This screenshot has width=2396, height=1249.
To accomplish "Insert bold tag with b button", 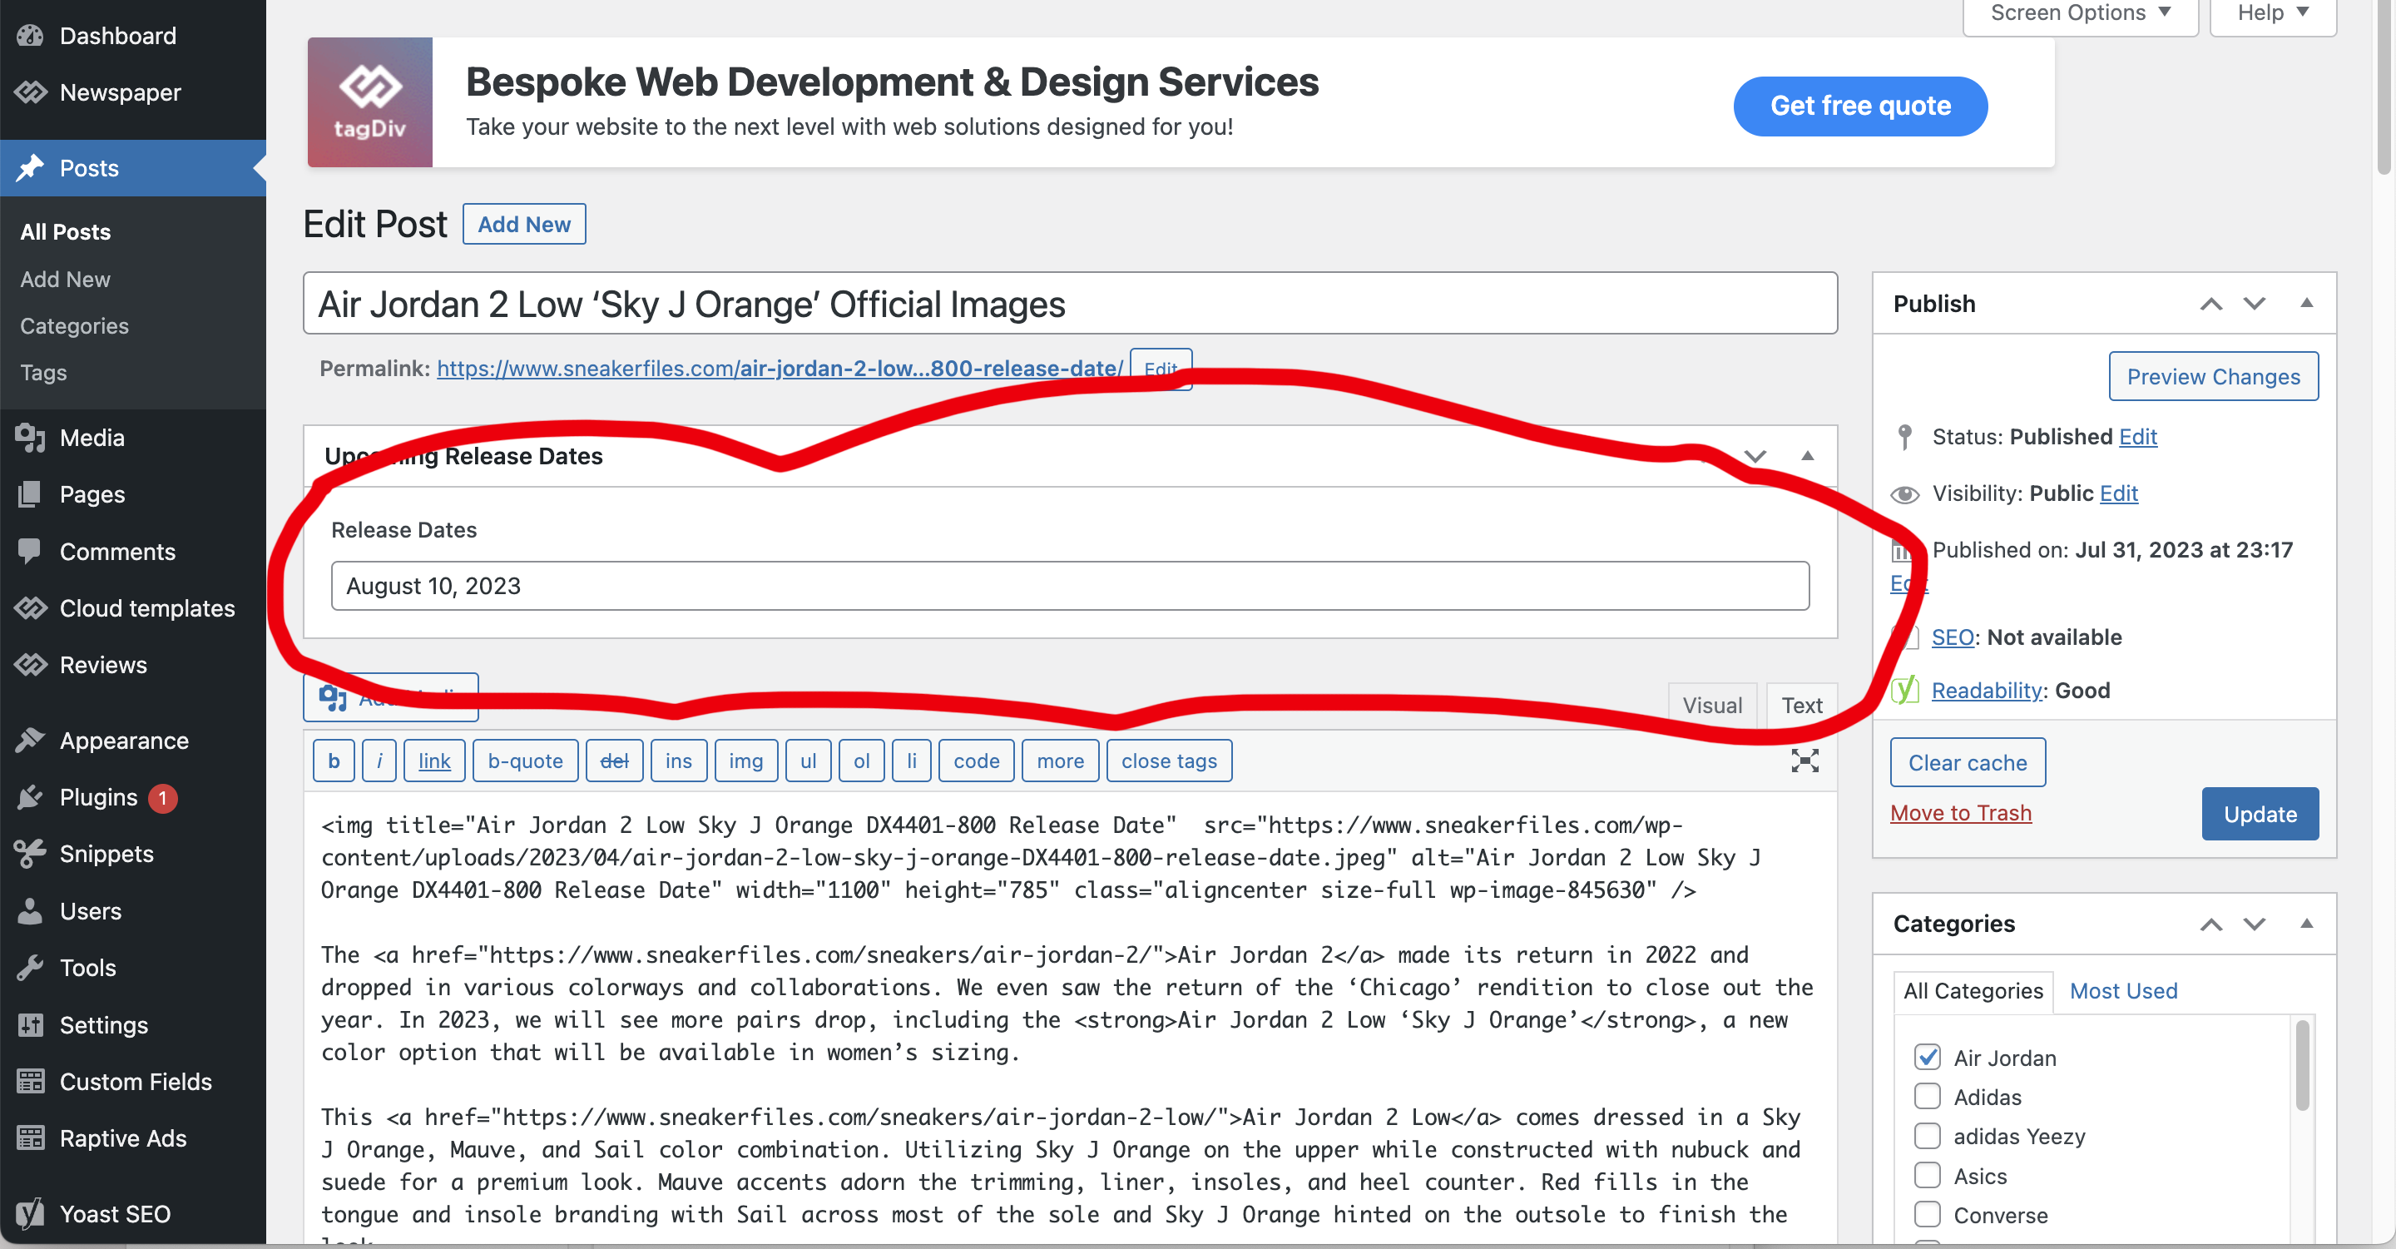I will pos(334,761).
